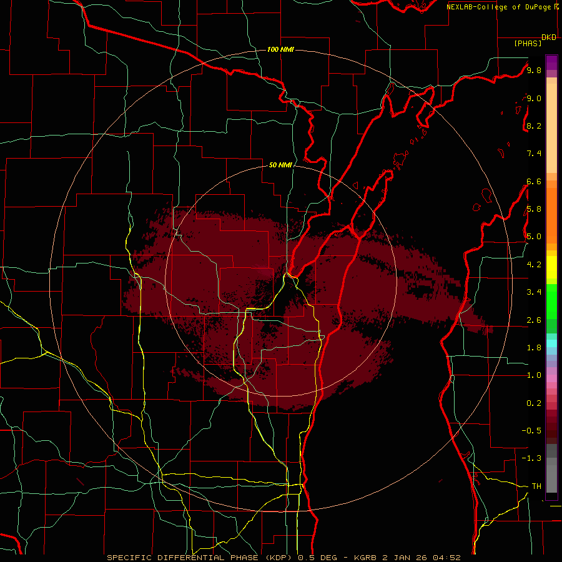
Task: Select the 9.8 value on the scale
Action: 534,71
